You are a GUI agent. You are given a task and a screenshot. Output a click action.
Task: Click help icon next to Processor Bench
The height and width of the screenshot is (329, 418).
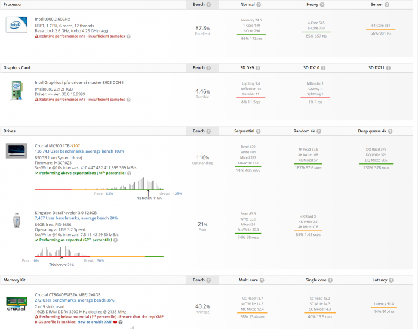pos(208,4)
